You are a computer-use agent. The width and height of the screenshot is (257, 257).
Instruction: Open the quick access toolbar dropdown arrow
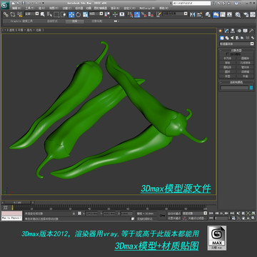[43, 3]
